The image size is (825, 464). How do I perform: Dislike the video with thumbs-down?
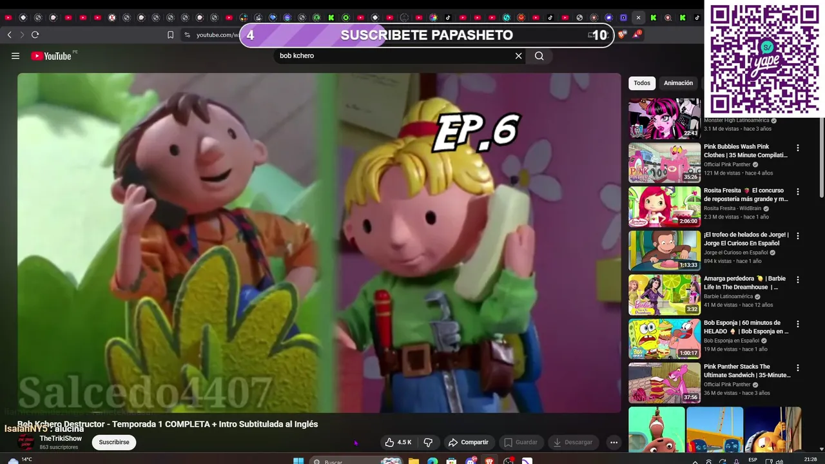pos(428,442)
